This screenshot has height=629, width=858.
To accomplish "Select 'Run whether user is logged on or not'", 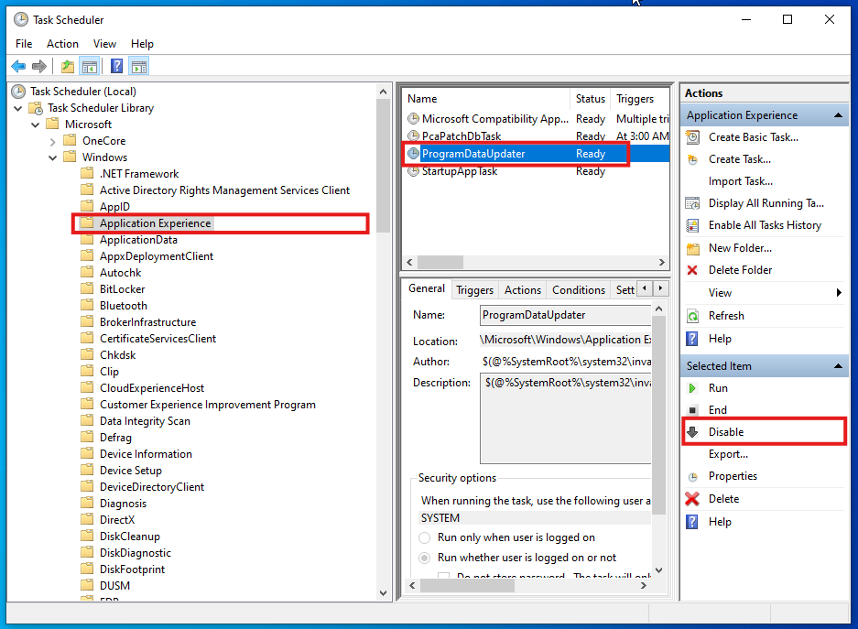I will point(424,558).
